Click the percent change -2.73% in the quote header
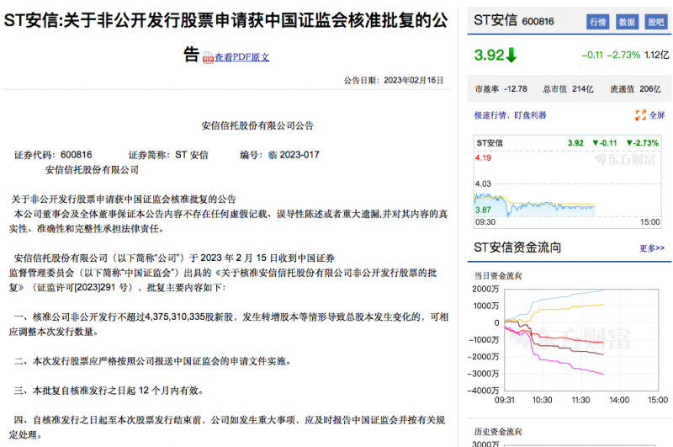The image size is (673, 447). pyautogui.click(x=623, y=55)
